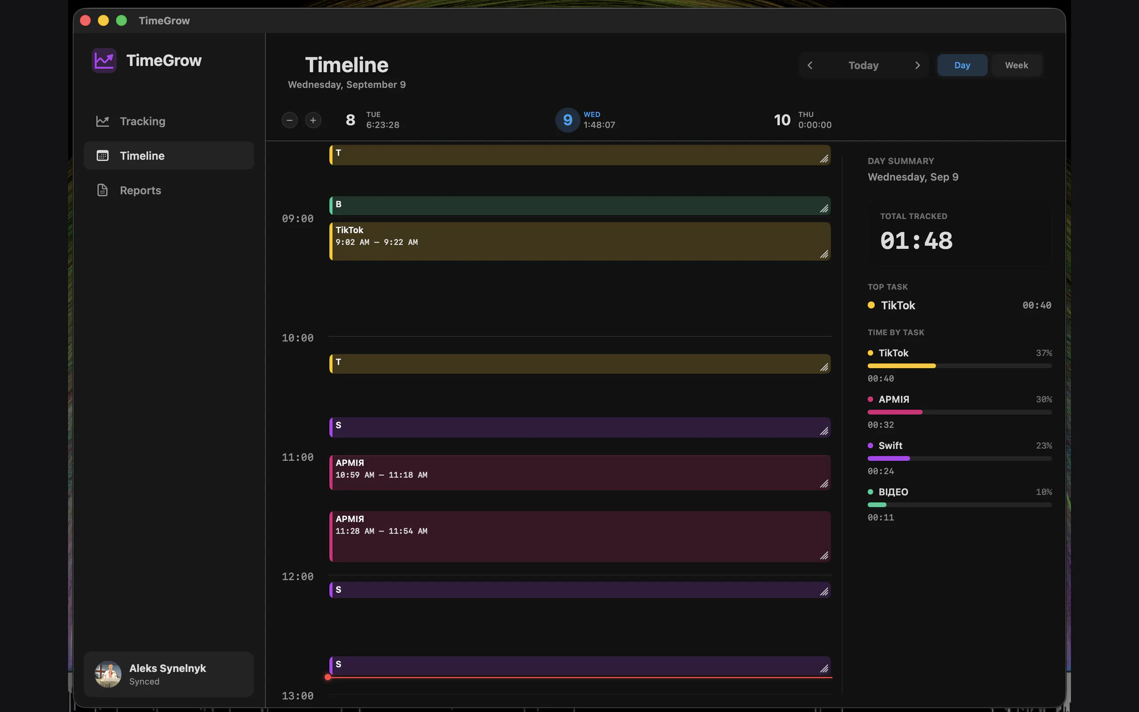
Task: Go to previous day with left chevron
Action: pos(810,65)
